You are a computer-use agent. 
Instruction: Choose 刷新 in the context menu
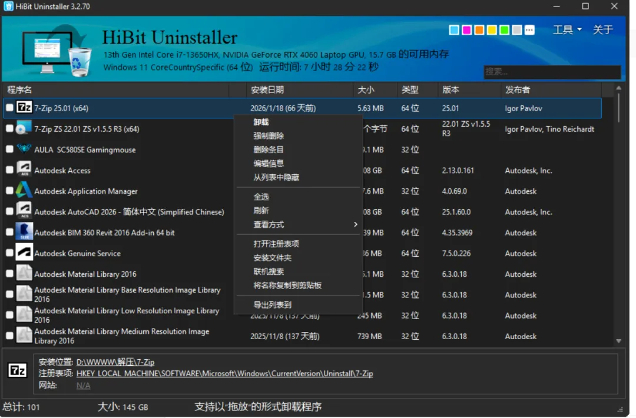(x=298, y=210)
